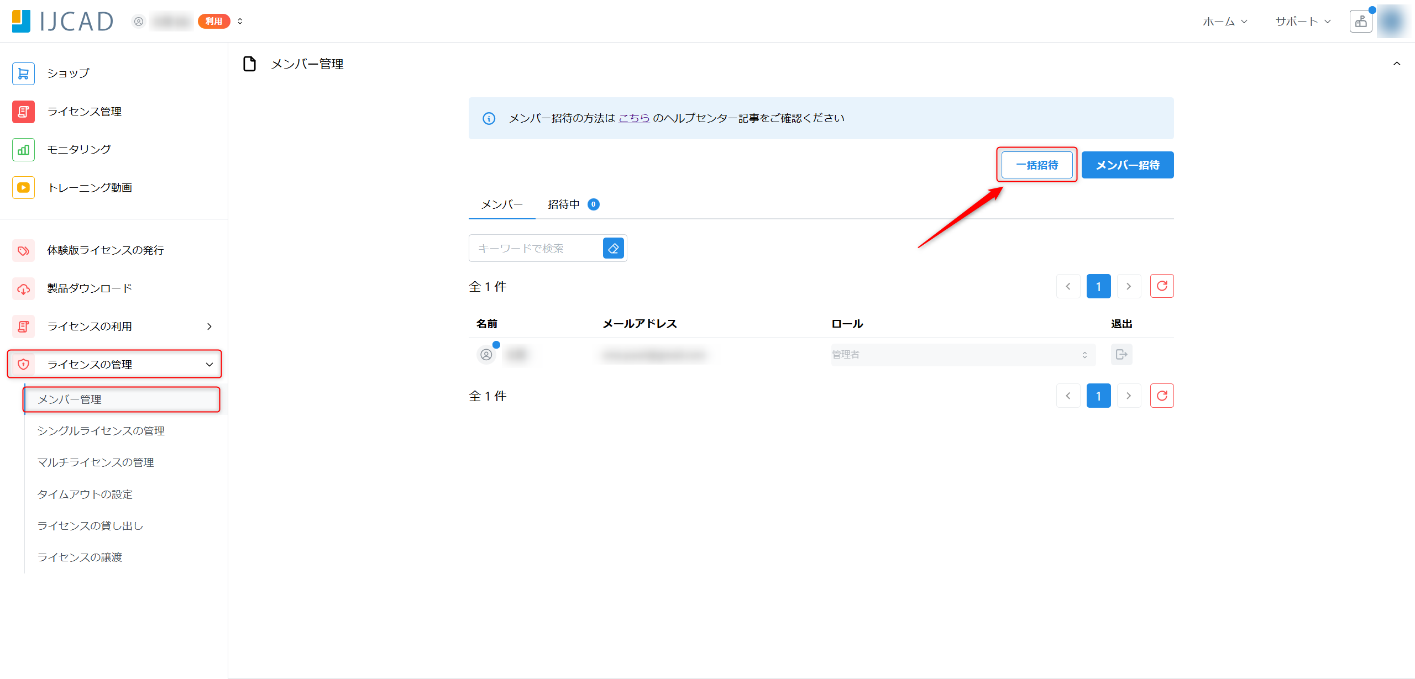Click the page document icon beside メンバー管理 title
The width and height of the screenshot is (1415, 679).
[x=250, y=64]
